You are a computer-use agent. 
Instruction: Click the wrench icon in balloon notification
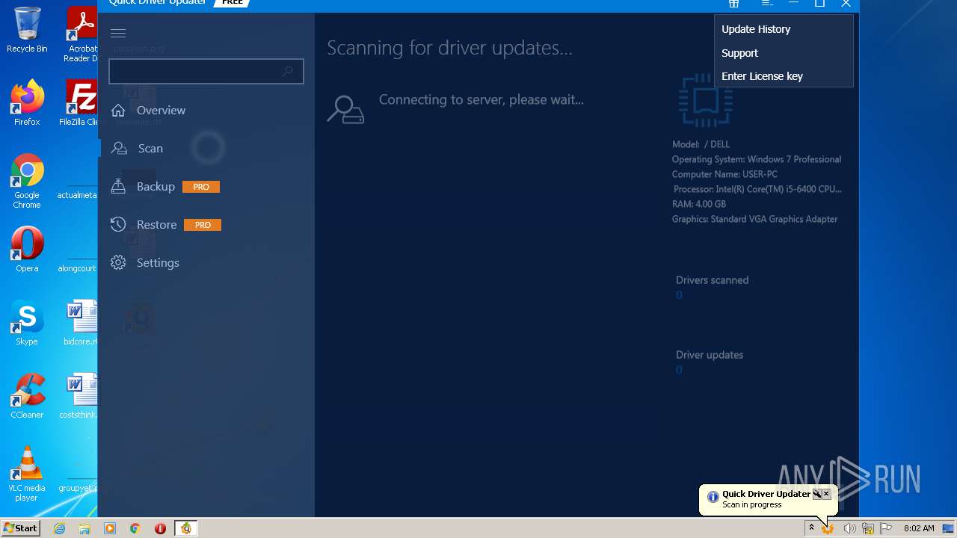click(817, 494)
